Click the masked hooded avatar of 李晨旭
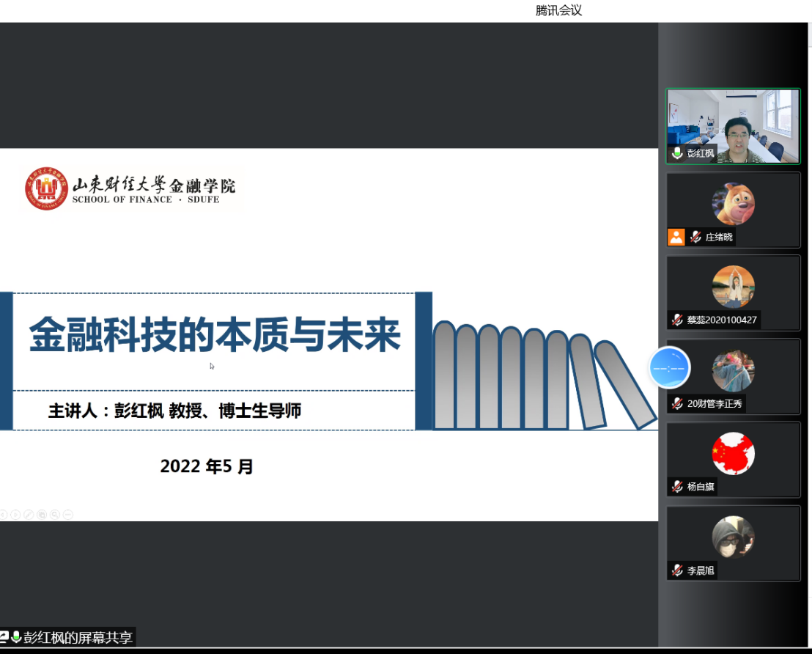The height and width of the screenshot is (654, 812). tap(733, 537)
